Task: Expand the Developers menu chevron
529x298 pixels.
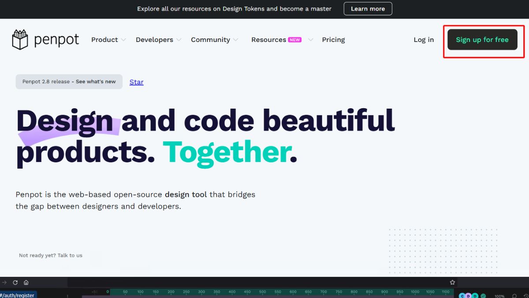Action: point(179,40)
